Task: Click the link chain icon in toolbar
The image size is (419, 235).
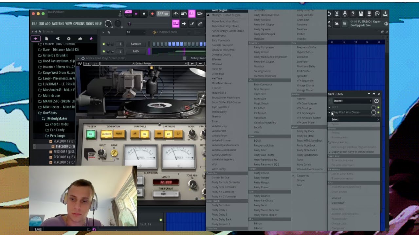Action: click(x=200, y=23)
